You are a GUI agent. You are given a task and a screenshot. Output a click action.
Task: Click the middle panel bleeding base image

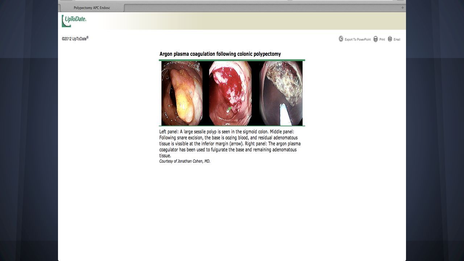230,93
